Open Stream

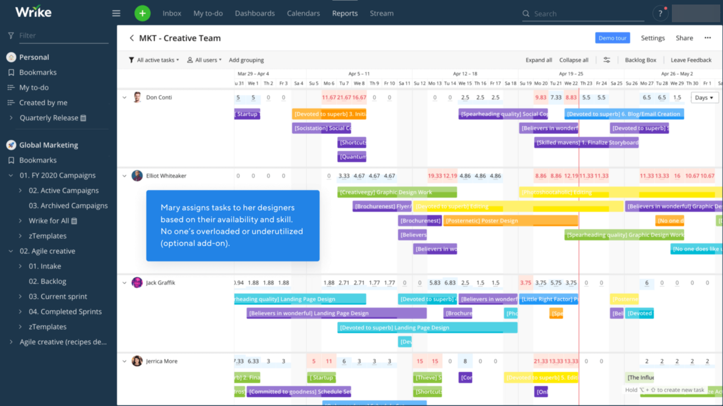point(381,14)
